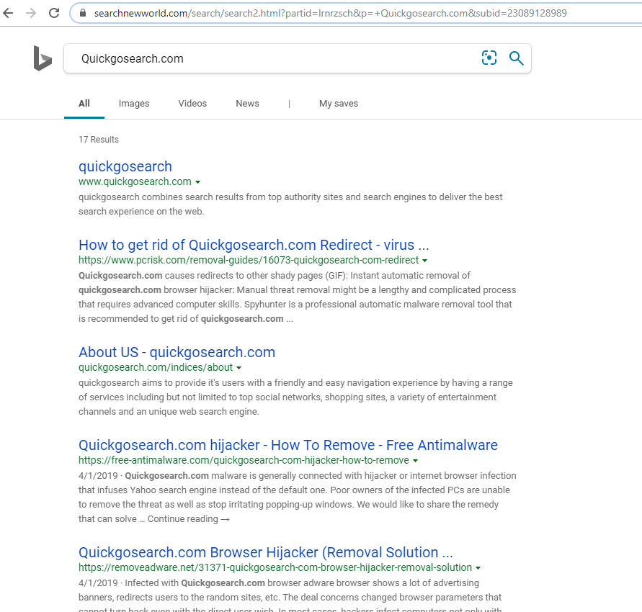The height and width of the screenshot is (612, 642).
Task: Open 'Quickgosearch.com hijacker - How To Remove' result
Action: pyautogui.click(x=288, y=445)
